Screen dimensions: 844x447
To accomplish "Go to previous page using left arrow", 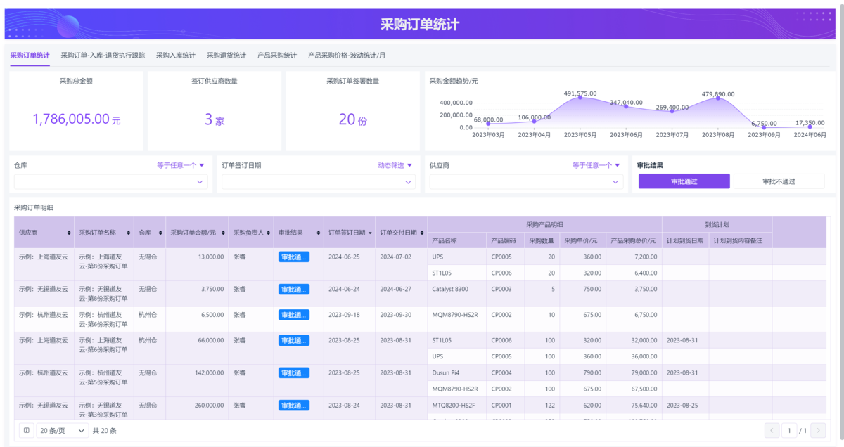I will (772, 430).
